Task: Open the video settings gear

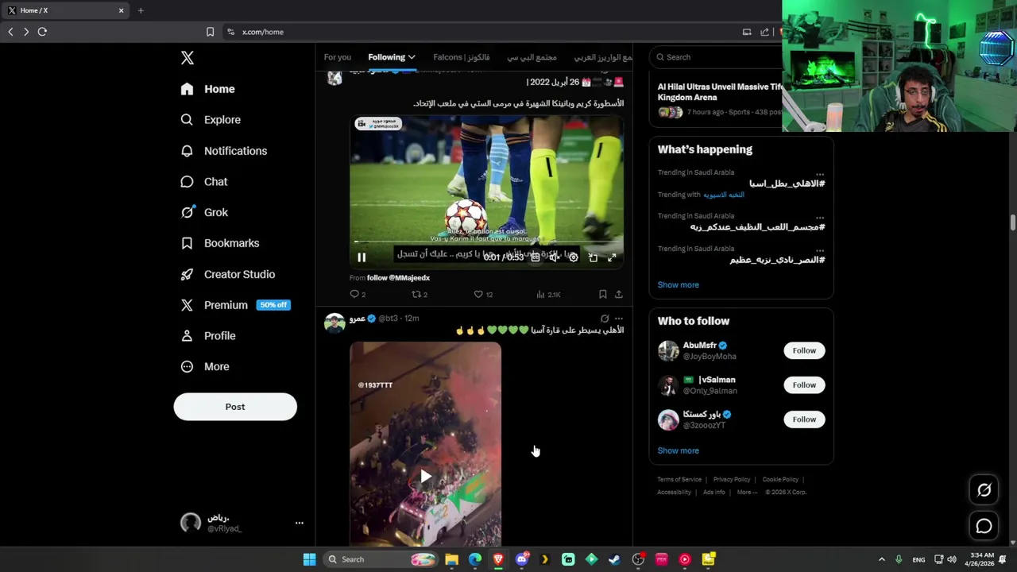Action: pyautogui.click(x=574, y=257)
